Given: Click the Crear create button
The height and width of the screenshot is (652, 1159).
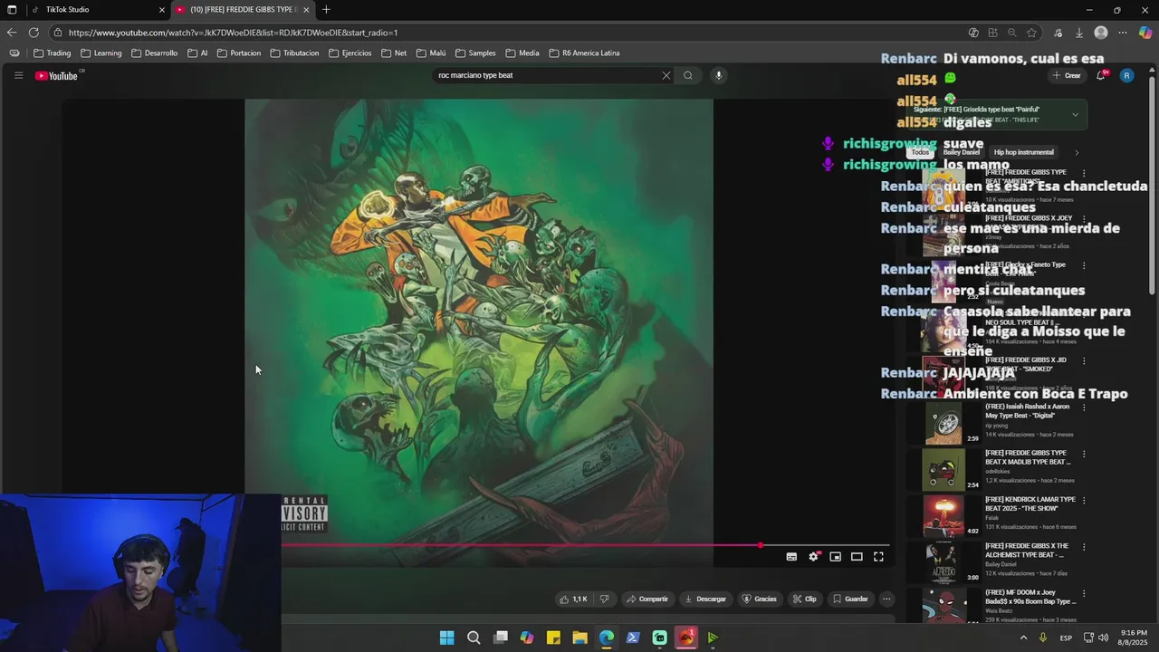Looking at the screenshot, I should tap(1067, 76).
